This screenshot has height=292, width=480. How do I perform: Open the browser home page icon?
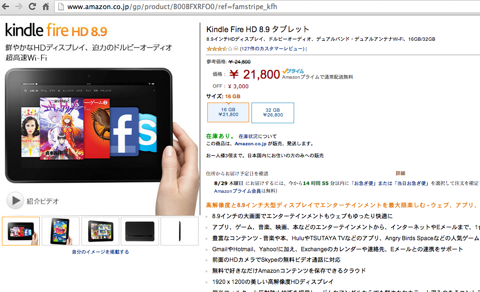46,6
